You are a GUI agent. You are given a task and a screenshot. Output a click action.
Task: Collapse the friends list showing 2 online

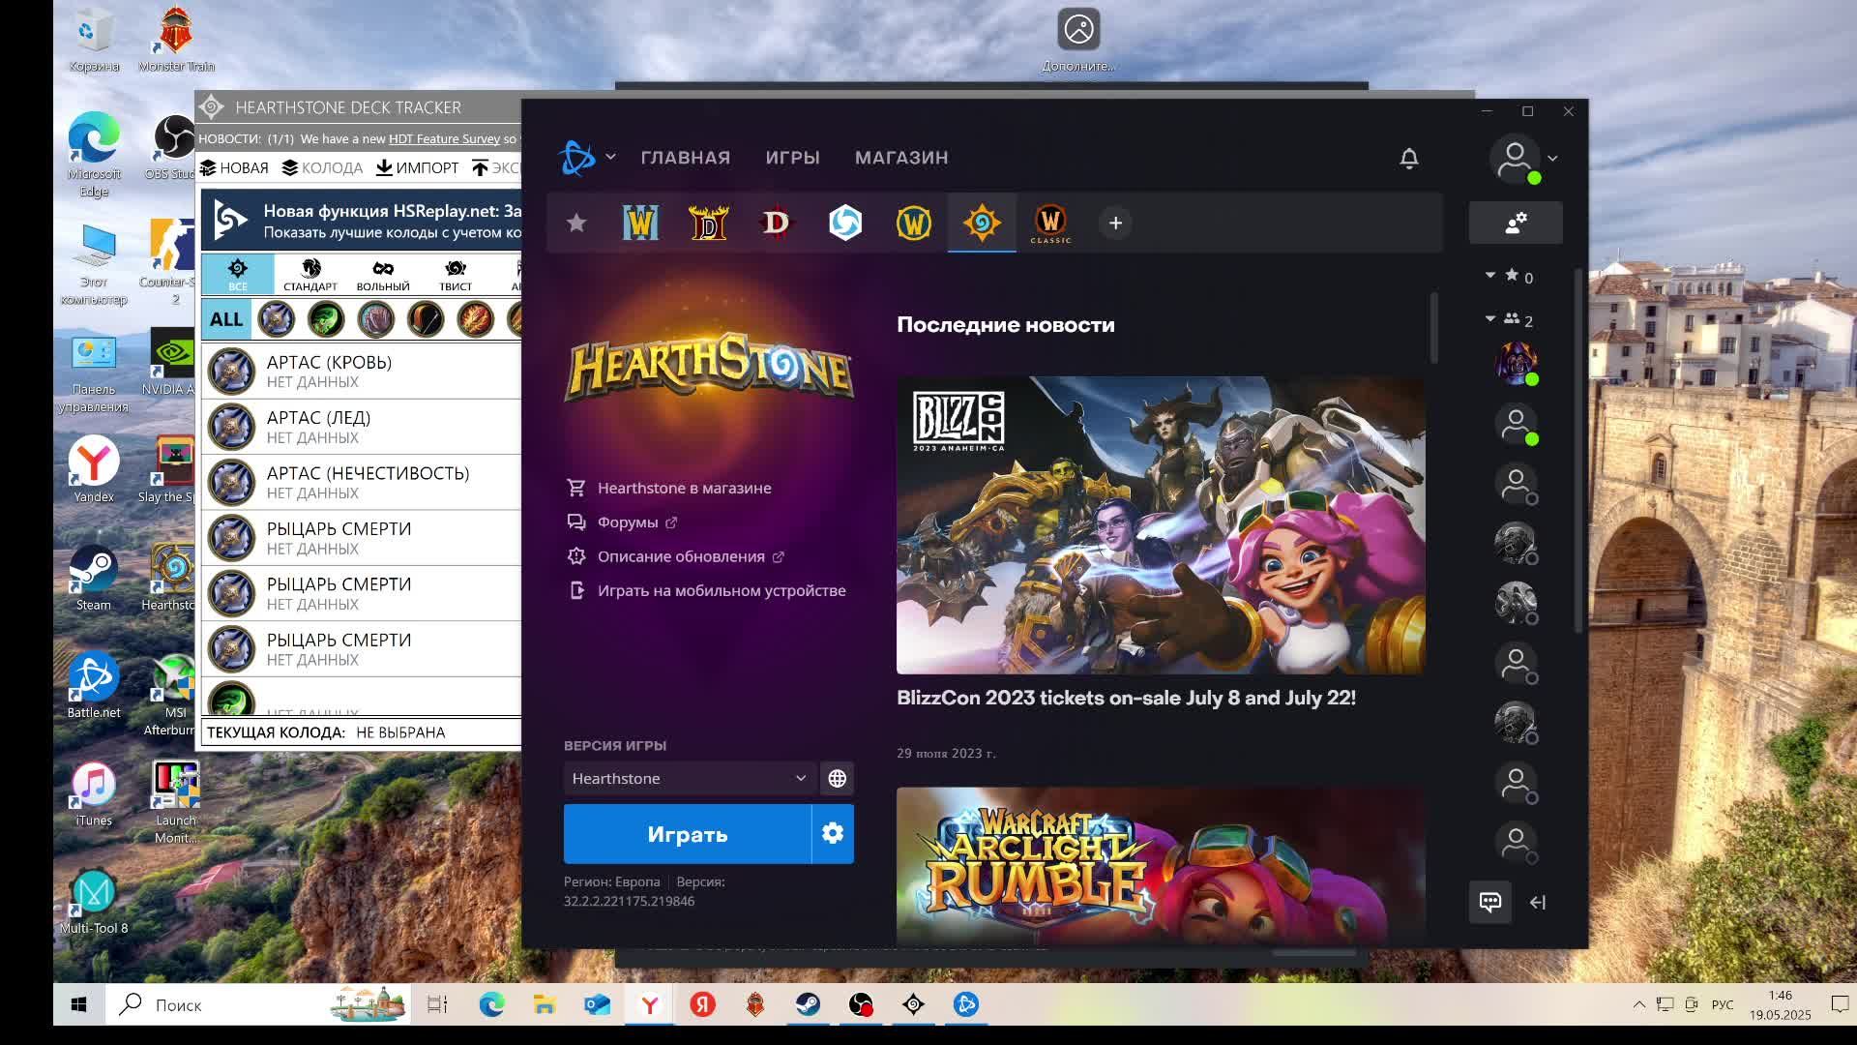tap(1489, 319)
